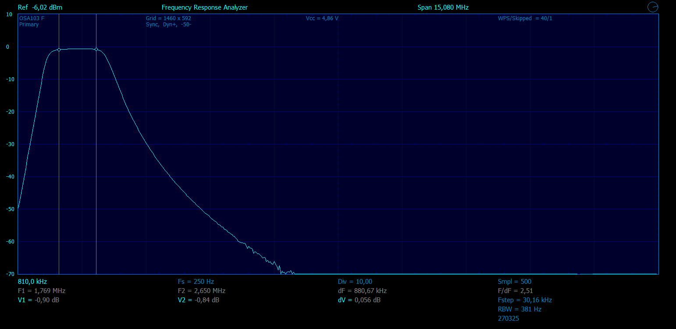Click the Frequency Response Analyzer title
This screenshot has height=329, width=676.
[205, 7]
